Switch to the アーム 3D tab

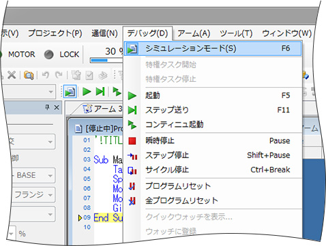(102, 109)
